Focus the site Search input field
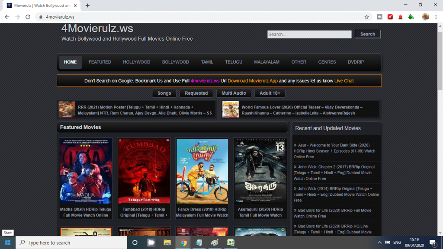Viewport: 443px width, 249px height. click(x=309, y=35)
